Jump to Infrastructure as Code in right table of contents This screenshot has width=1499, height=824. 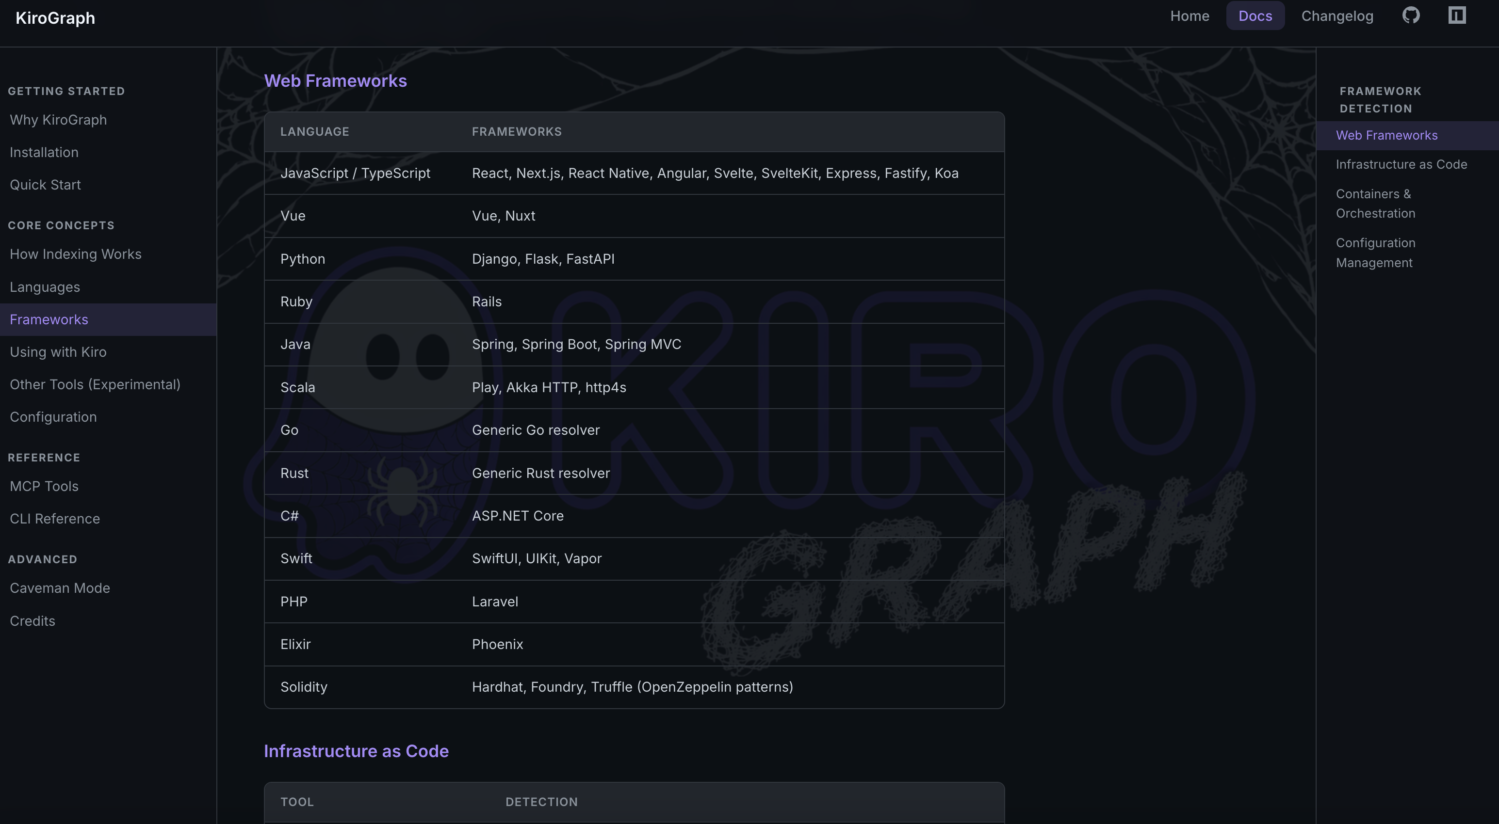coord(1401,165)
